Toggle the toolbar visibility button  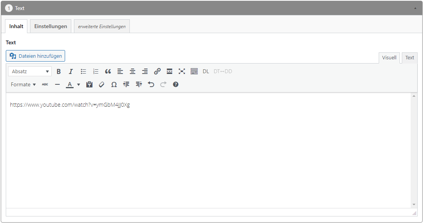(x=194, y=71)
